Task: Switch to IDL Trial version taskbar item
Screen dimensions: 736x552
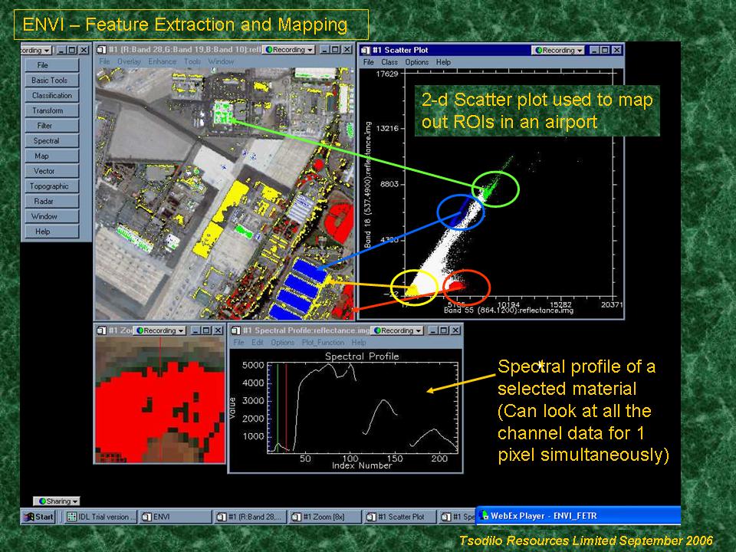Action: coord(100,517)
